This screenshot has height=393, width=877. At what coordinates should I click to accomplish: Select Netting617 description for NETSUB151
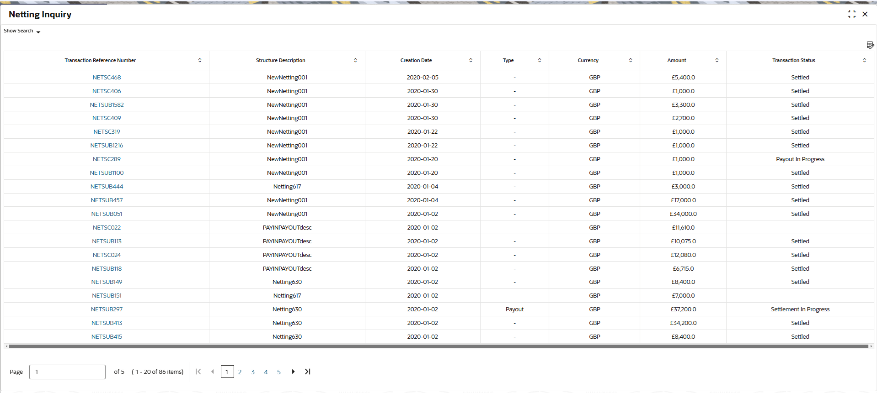click(287, 296)
